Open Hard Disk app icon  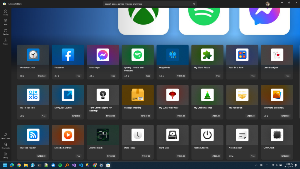(x=172, y=135)
